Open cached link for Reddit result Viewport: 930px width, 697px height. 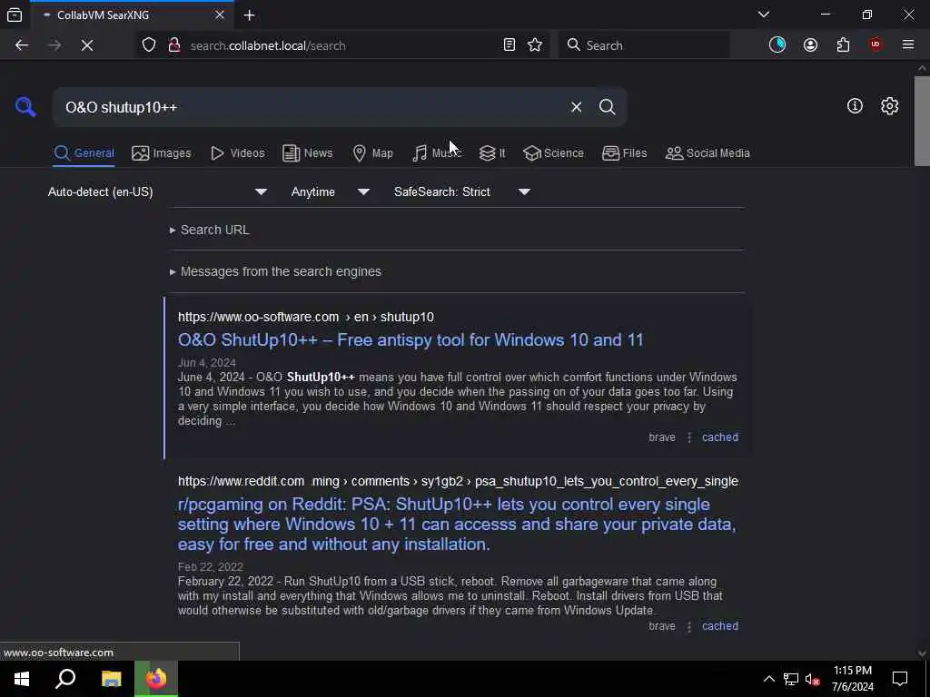click(x=720, y=626)
